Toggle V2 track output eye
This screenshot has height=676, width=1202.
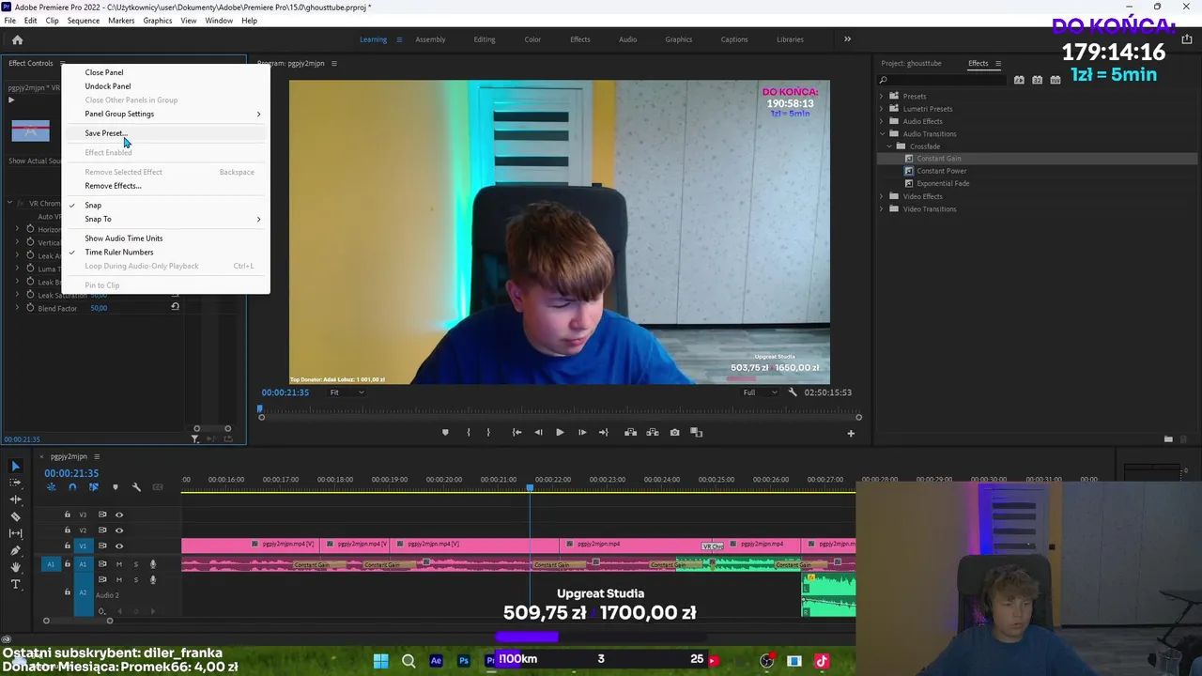coord(118,530)
